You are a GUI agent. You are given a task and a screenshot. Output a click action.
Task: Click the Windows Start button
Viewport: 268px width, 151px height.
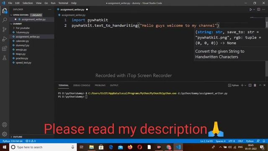(5, 147)
